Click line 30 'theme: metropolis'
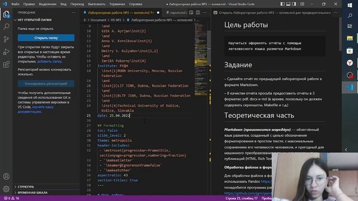This screenshot has height=201, width=358. click(115, 140)
